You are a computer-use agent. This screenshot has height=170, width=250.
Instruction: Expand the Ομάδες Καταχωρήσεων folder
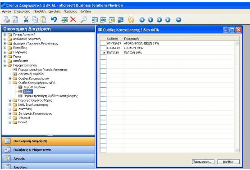click(10, 78)
